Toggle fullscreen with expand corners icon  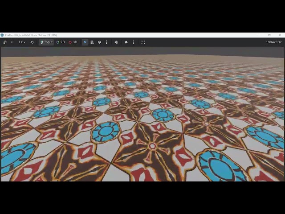[x=143, y=42]
